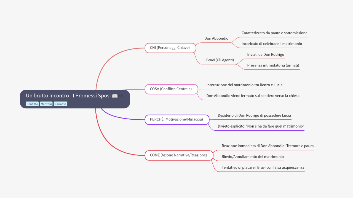This screenshot has width=353, height=198.
Task: Click the open book emoji on the root node
Action: pos(114,96)
